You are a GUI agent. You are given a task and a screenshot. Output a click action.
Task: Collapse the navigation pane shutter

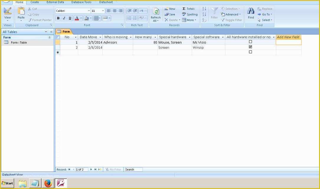(x=51, y=32)
